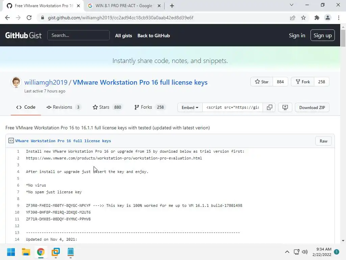Viewport: 346px width, 260px height.
Task: View the 884 stargazers count
Action: pos(280,82)
